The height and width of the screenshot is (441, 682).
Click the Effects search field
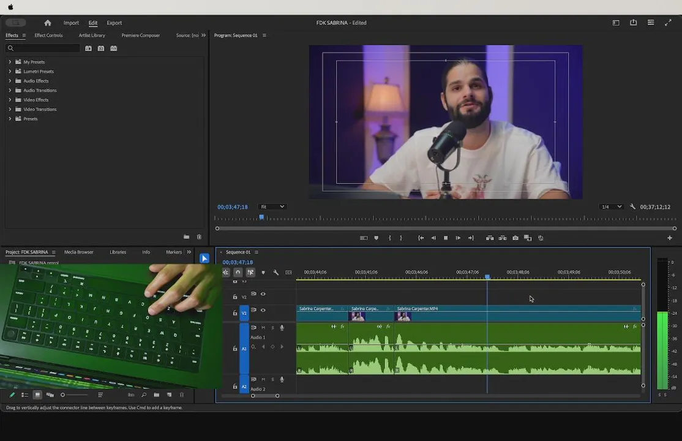click(43, 48)
